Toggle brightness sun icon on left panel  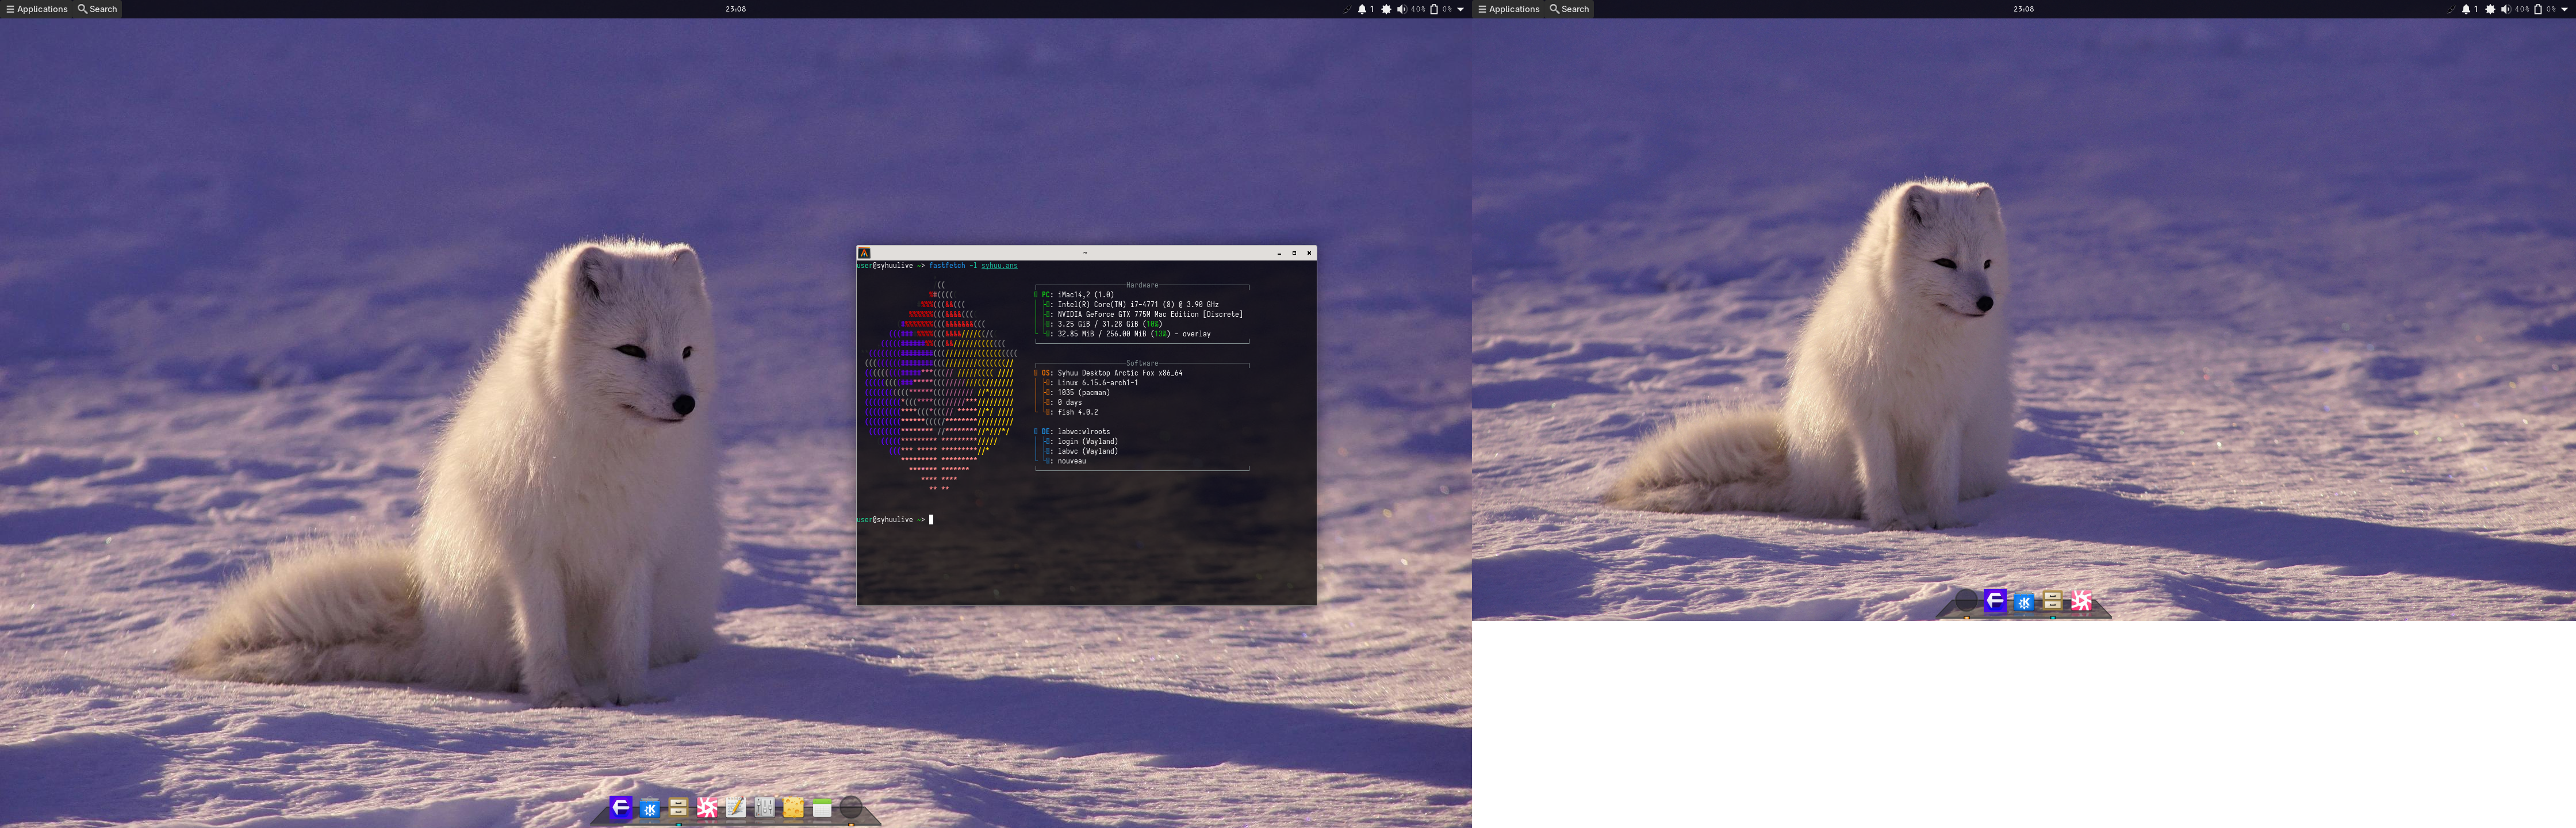coord(1386,9)
